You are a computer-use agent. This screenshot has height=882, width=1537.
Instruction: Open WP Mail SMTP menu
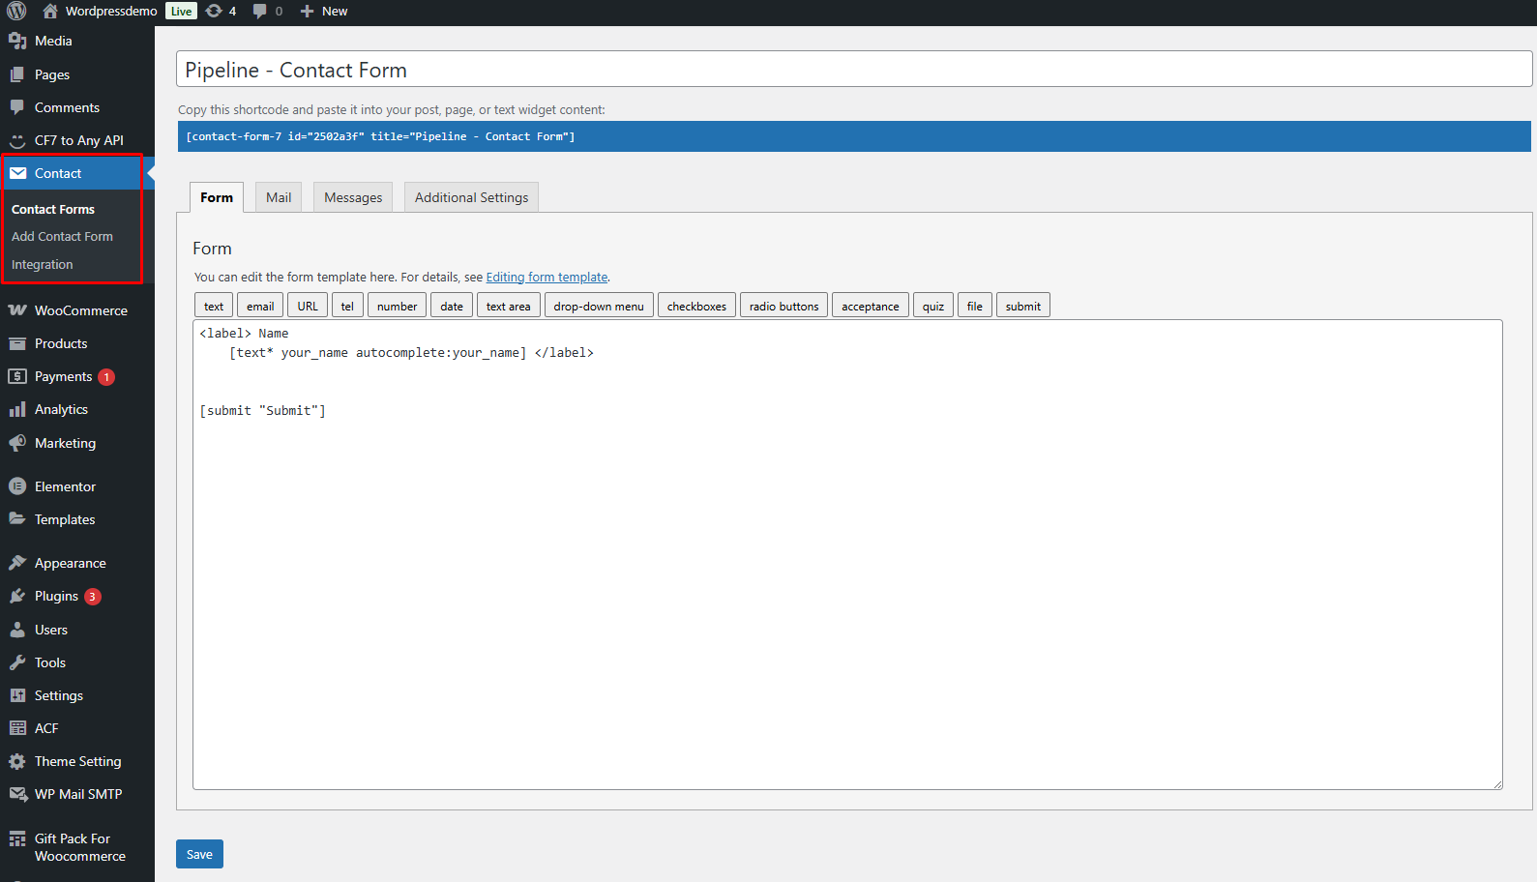(x=77, y=794)
